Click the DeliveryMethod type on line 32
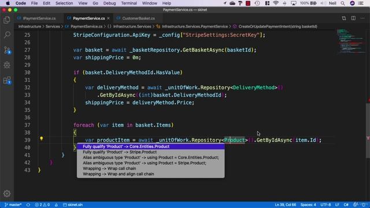The width and height of the screenshot is (370, 208). (254, 87)
